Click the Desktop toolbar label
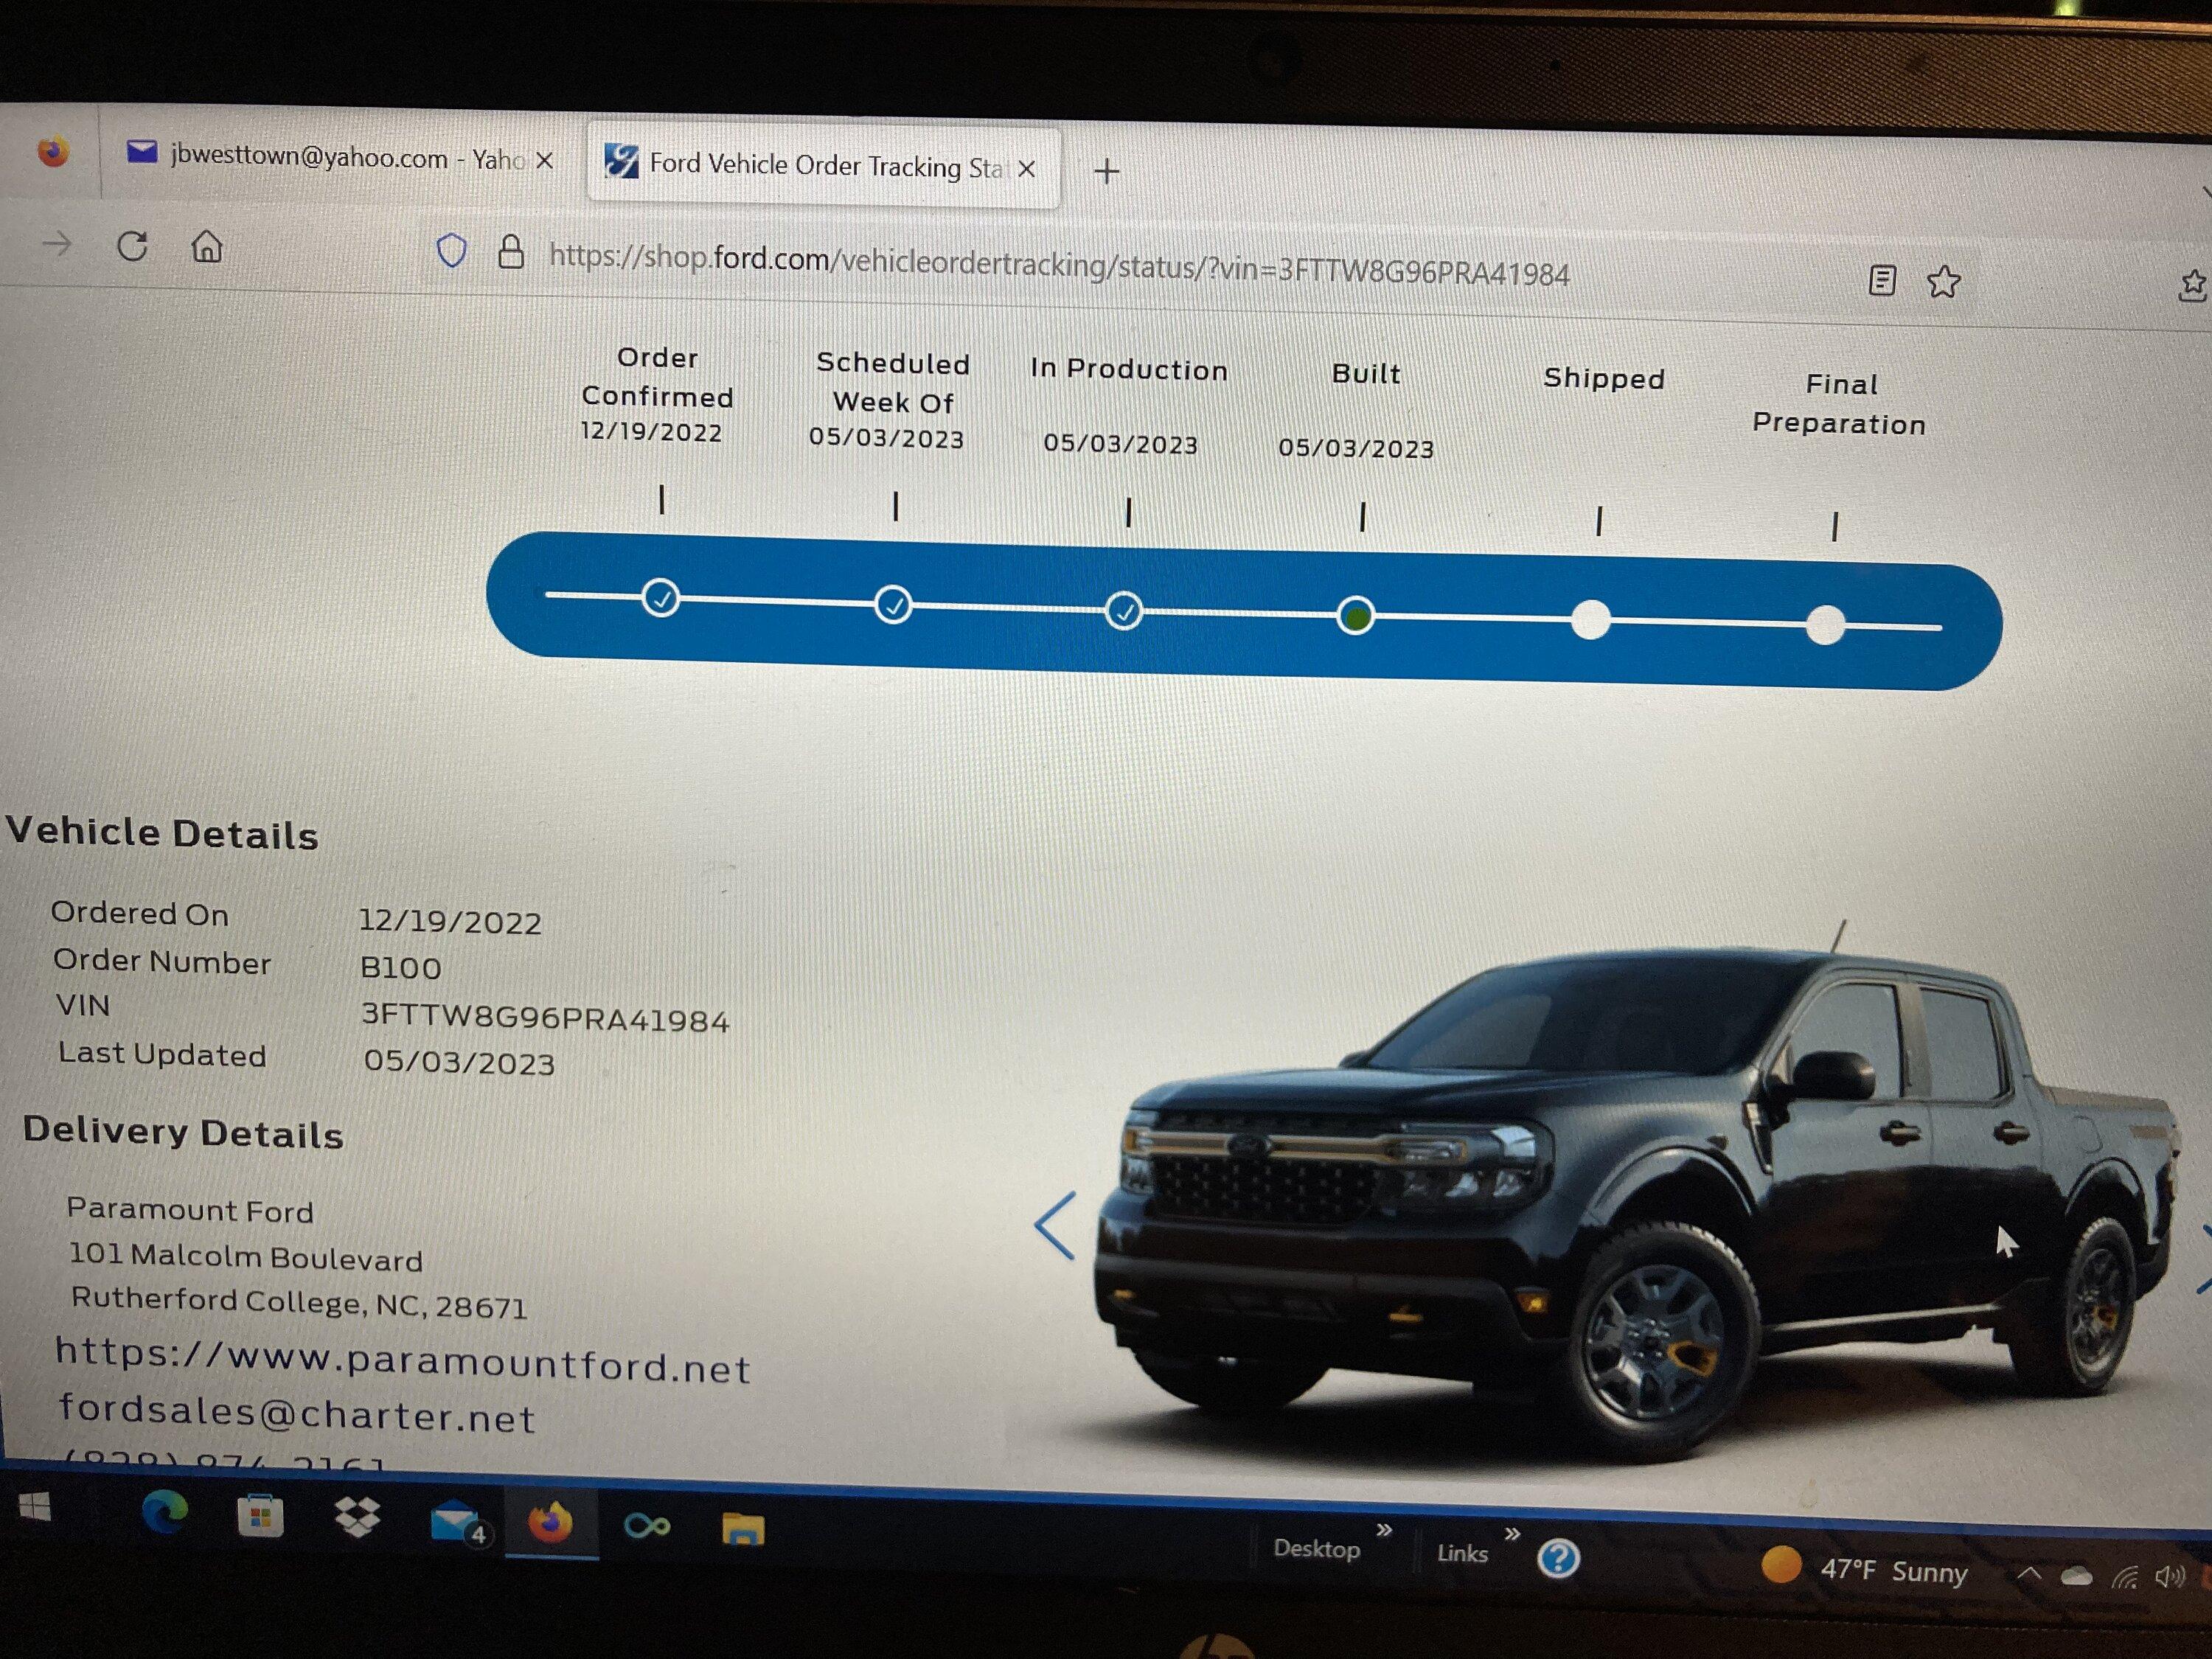Screen dimensions: 2212x1659 click(x=1316, y=1549)
